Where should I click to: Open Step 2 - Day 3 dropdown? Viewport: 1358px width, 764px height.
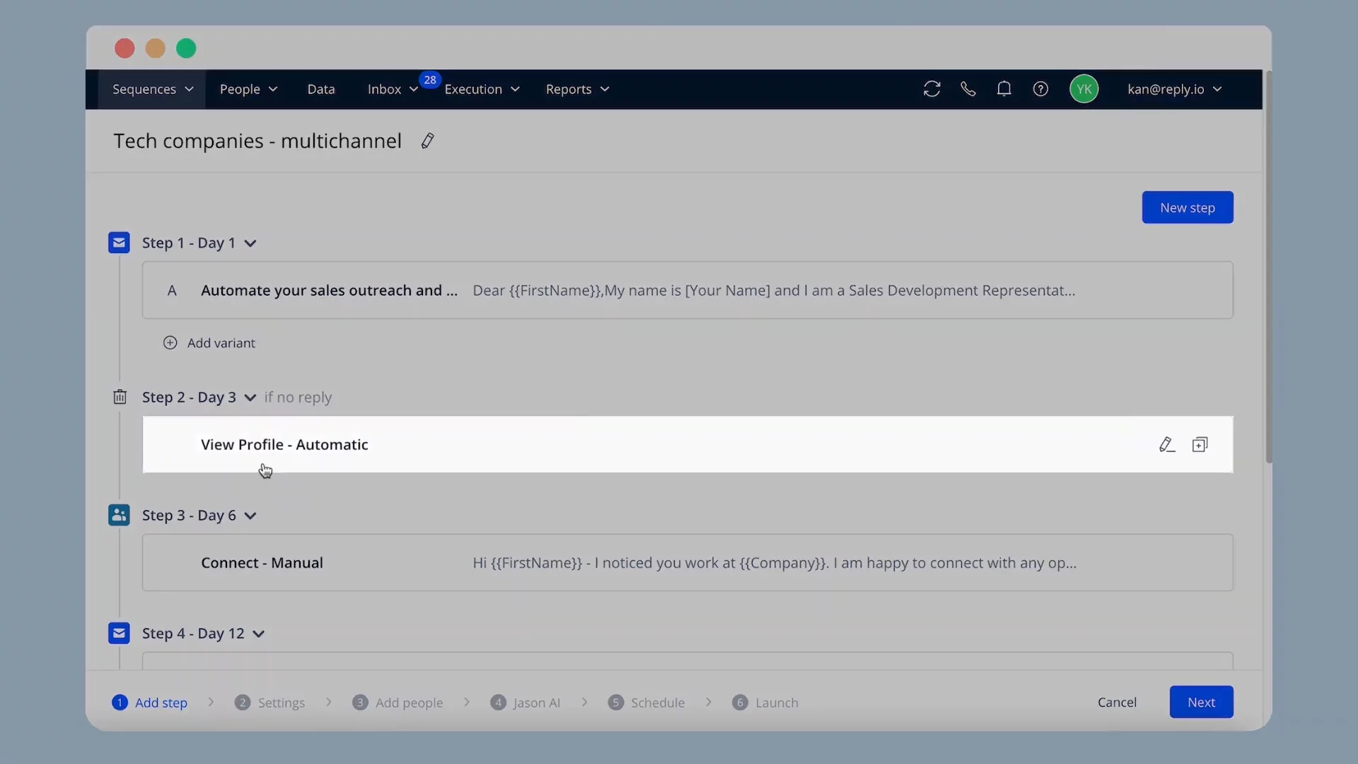pos(250,398)
